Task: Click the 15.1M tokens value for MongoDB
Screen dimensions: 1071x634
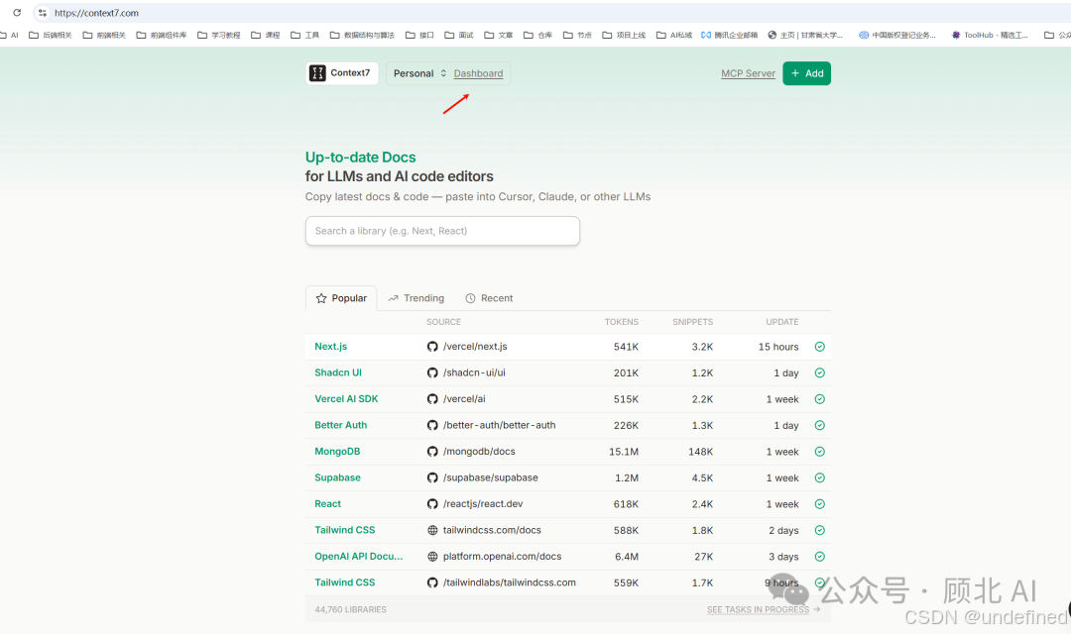Action: (x=624, y=452)
